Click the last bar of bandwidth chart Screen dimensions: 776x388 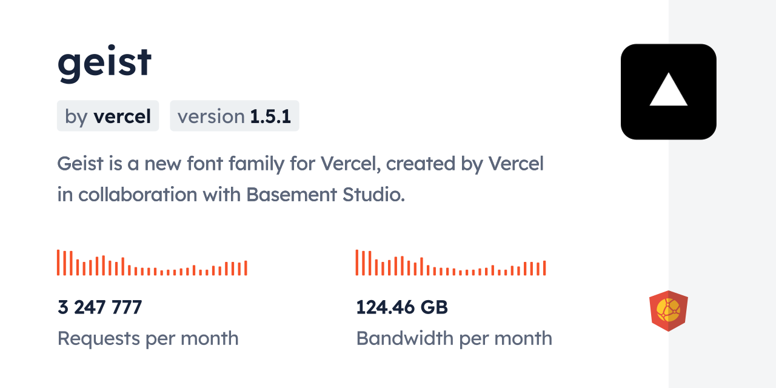tap(544, 268)
